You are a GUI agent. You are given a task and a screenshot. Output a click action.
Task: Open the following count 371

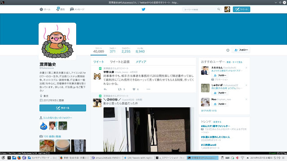pyautogui.click(x=113, y=50)
